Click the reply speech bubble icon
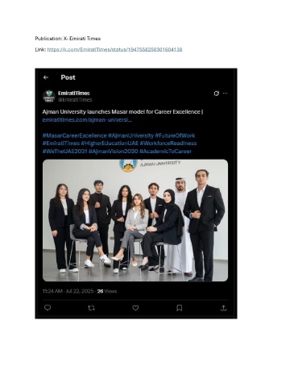This screenshot has width=298, height=387. click(x=48, y=308)
